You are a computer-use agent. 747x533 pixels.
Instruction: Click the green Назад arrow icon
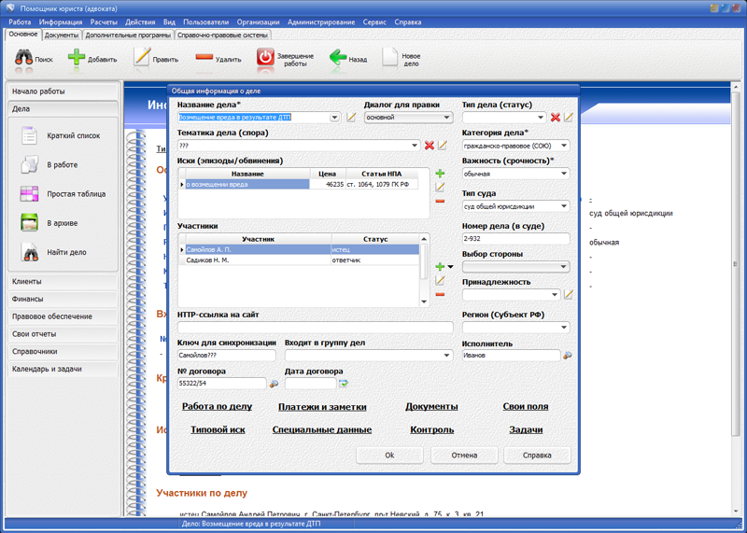[x=338, y=58]
